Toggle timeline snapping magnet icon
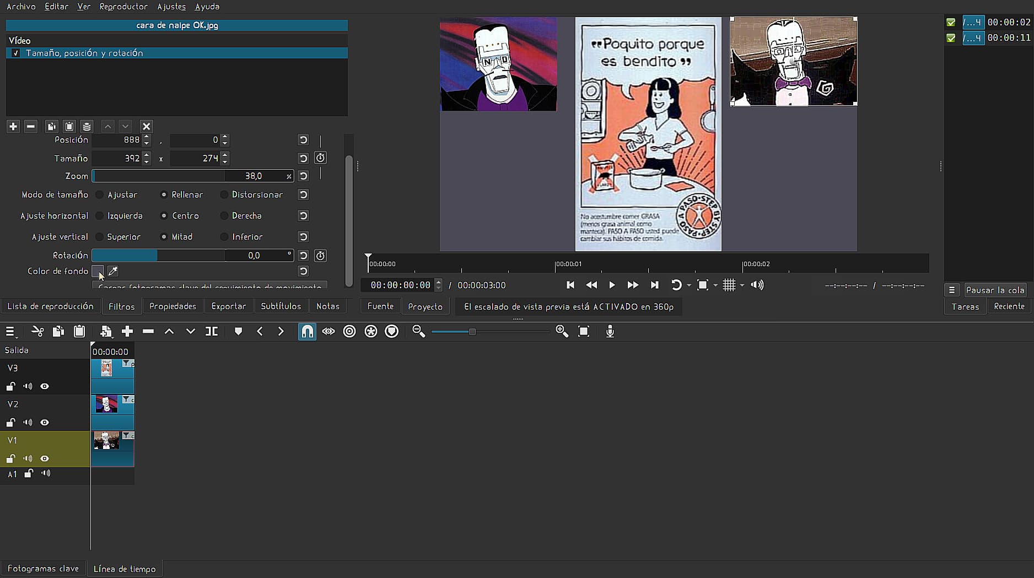 point(307,331)
